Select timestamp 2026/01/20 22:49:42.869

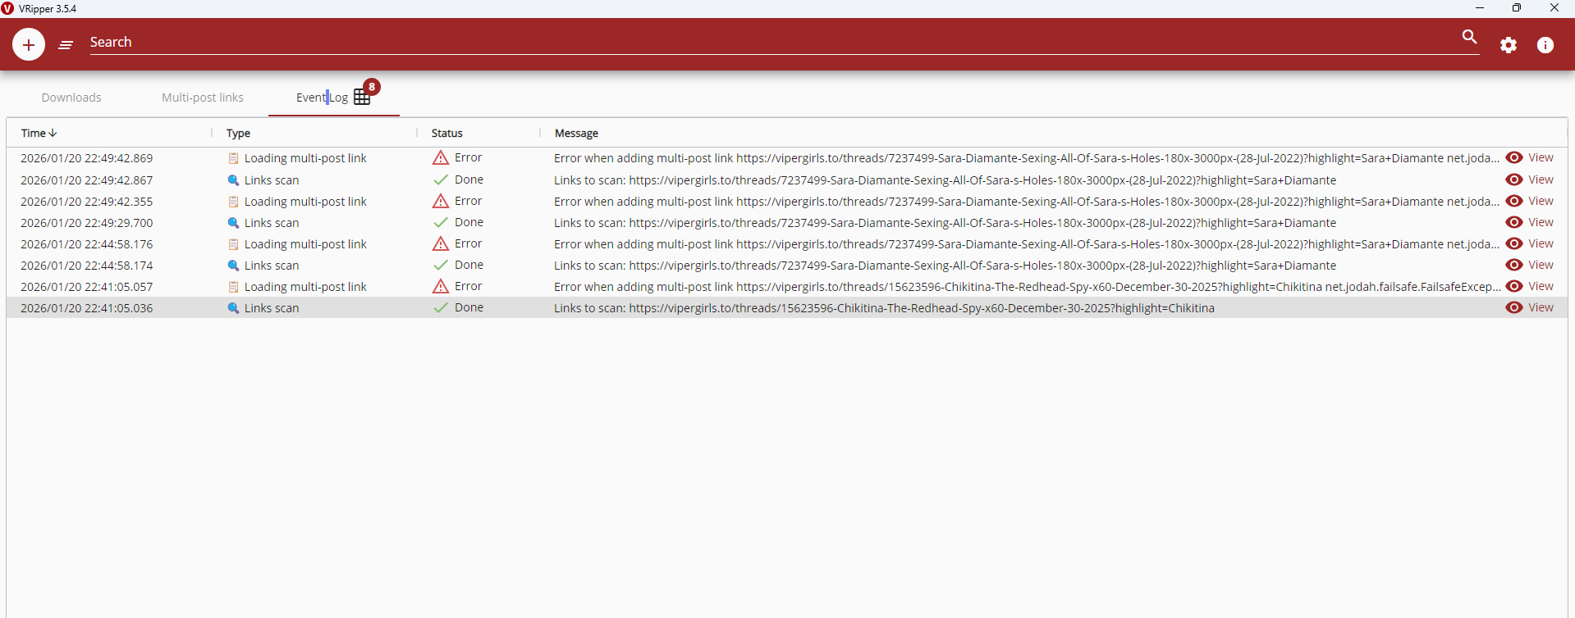(x=86, y=158)
